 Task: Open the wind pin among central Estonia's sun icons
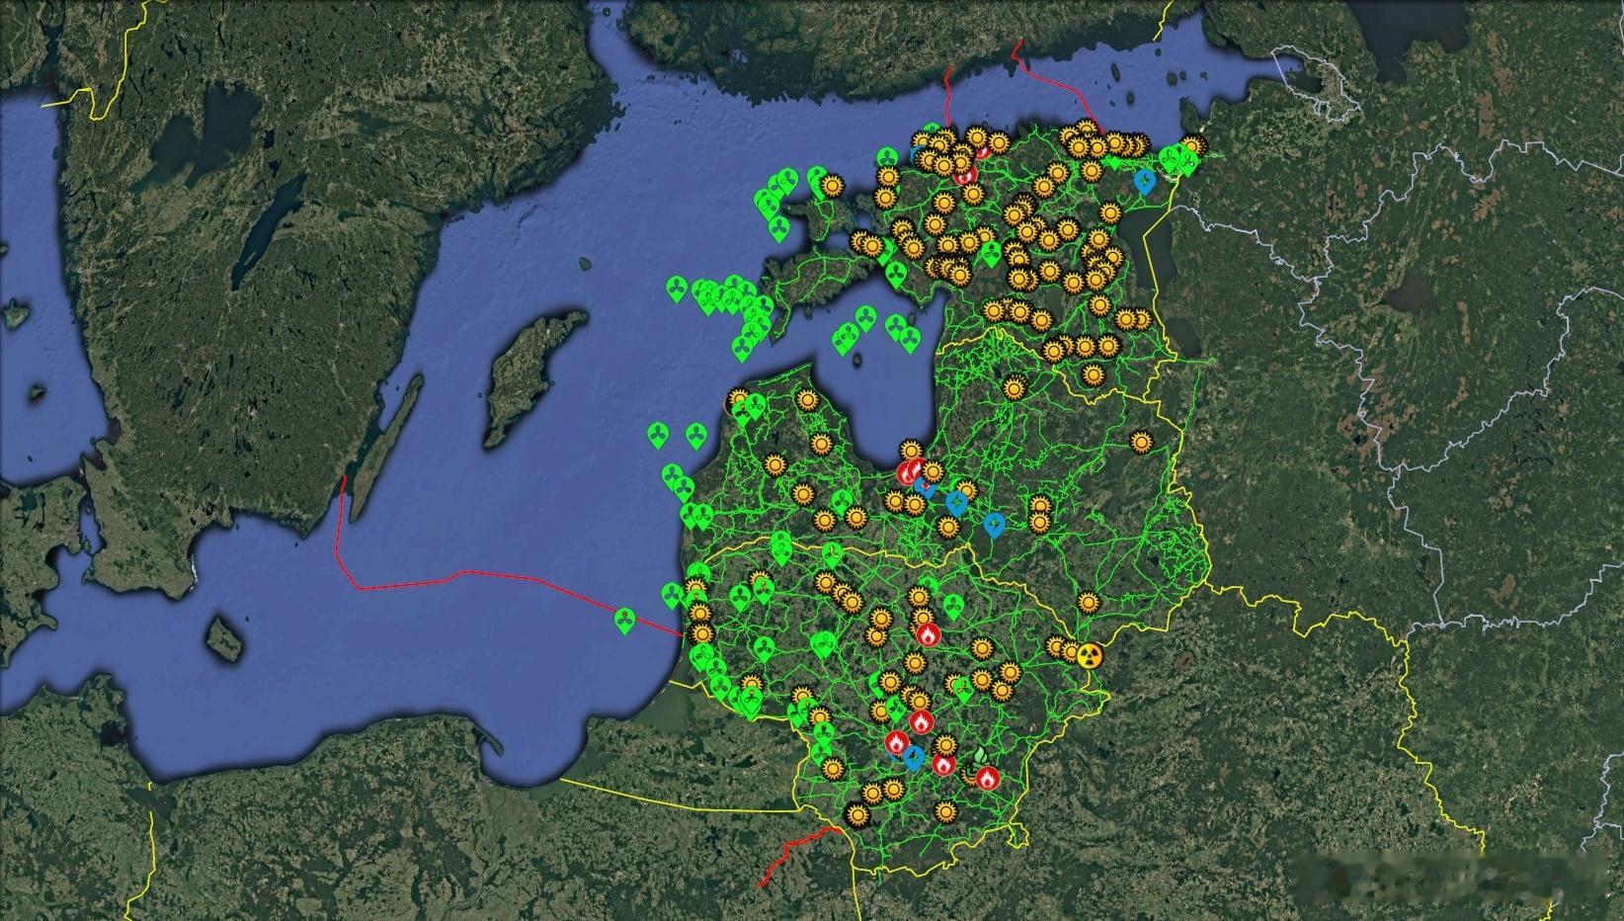991,254
